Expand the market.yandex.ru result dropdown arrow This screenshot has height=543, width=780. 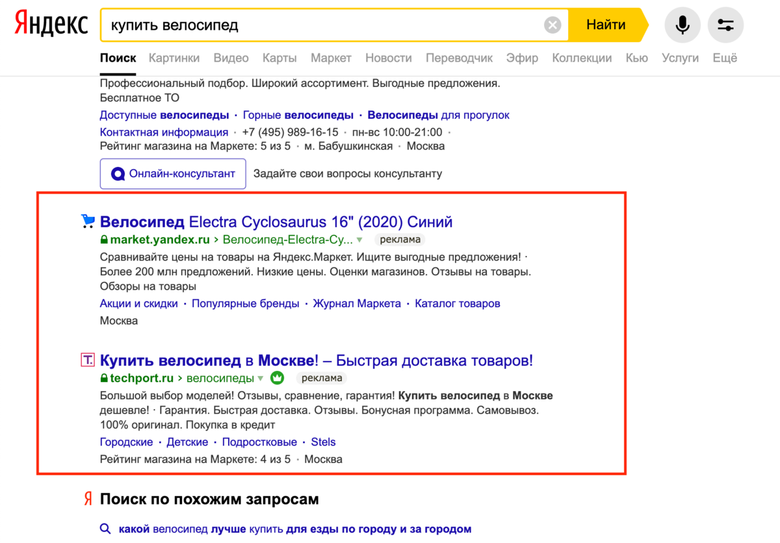(x=359, y=240)
